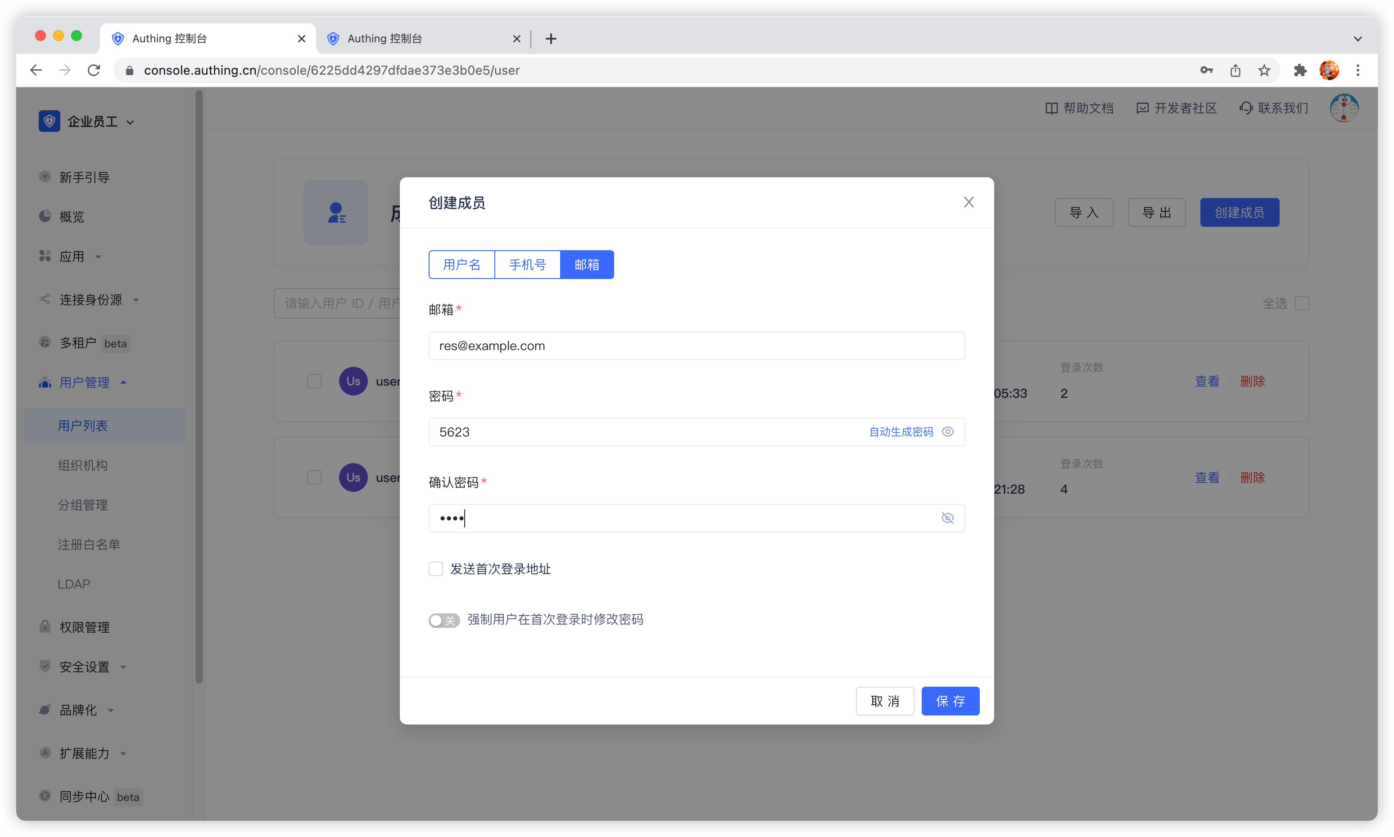The width and height of the screenshot is (1394, 837).
Task: Switch to the 用户名 tab
Action: [461, 265]
